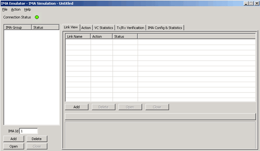Click the Delete link button

tap(104, 107)
